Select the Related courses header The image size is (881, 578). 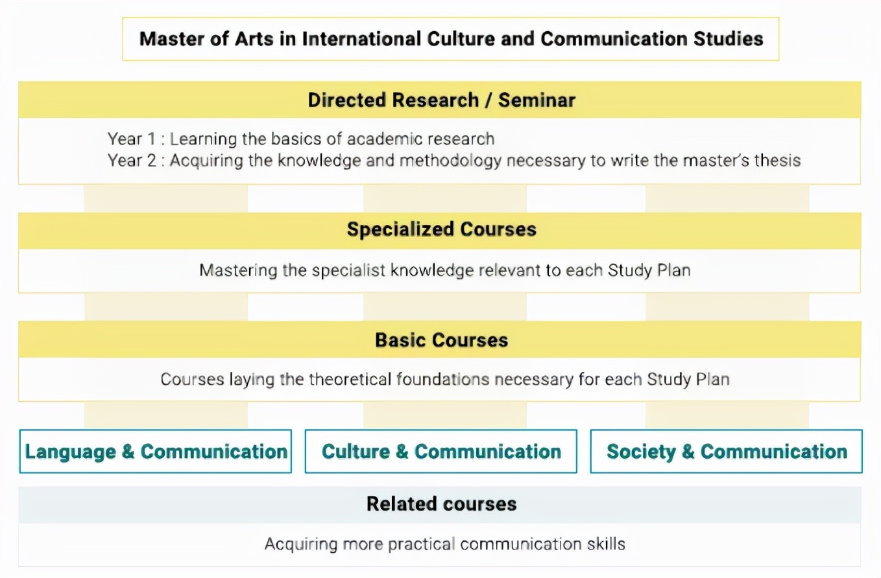tap(440, 504)
